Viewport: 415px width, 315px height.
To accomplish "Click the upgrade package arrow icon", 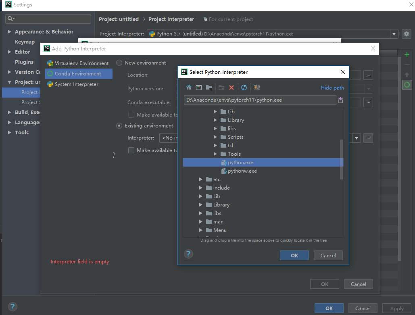I will 407,75.
